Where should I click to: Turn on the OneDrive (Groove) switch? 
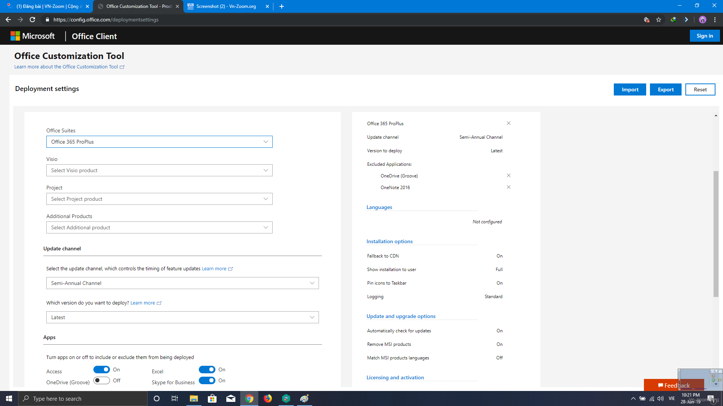102,380
